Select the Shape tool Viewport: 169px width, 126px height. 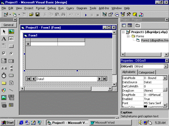(x=4, y=90)
